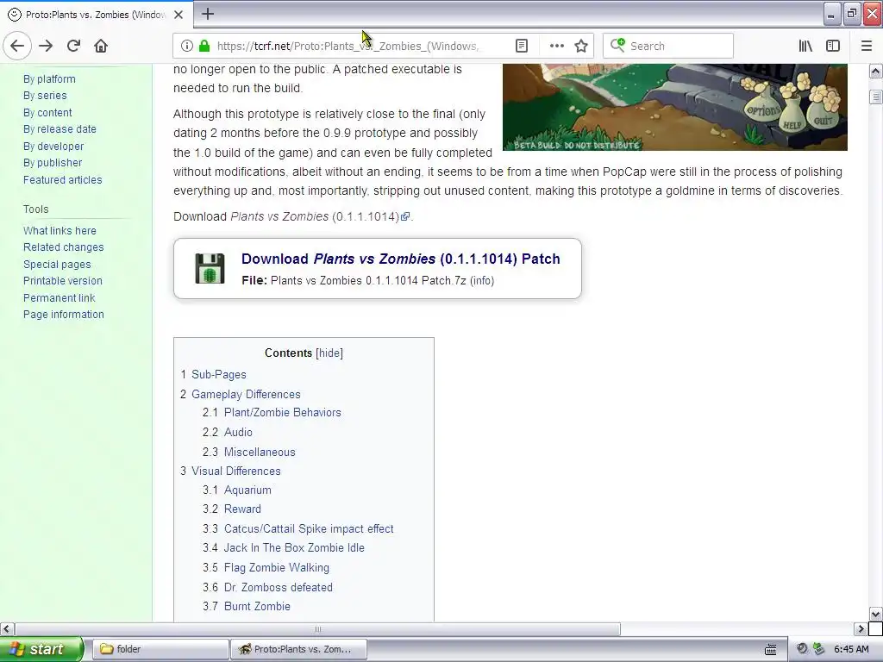Screen dimensions: 883x662
Task: Open the (info) link for the patch
Action: [x=481, y=280]
